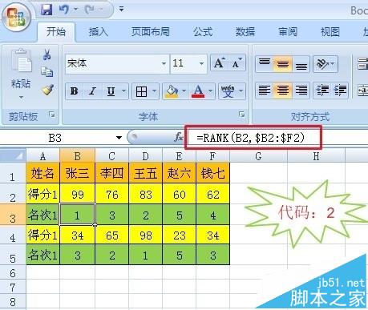The width and height of the screenshot is (368, 310).
Task: Expand the Name Box dropdown arrow
Action: tap(119, 138)
